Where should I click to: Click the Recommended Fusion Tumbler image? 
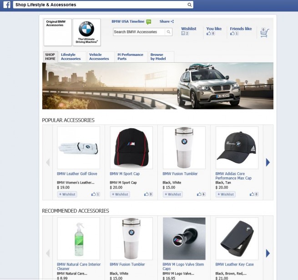click(131, 239)
